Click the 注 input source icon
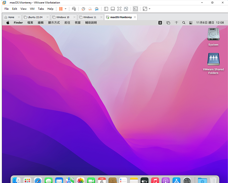228x183 pixels. tap(160, 23)
